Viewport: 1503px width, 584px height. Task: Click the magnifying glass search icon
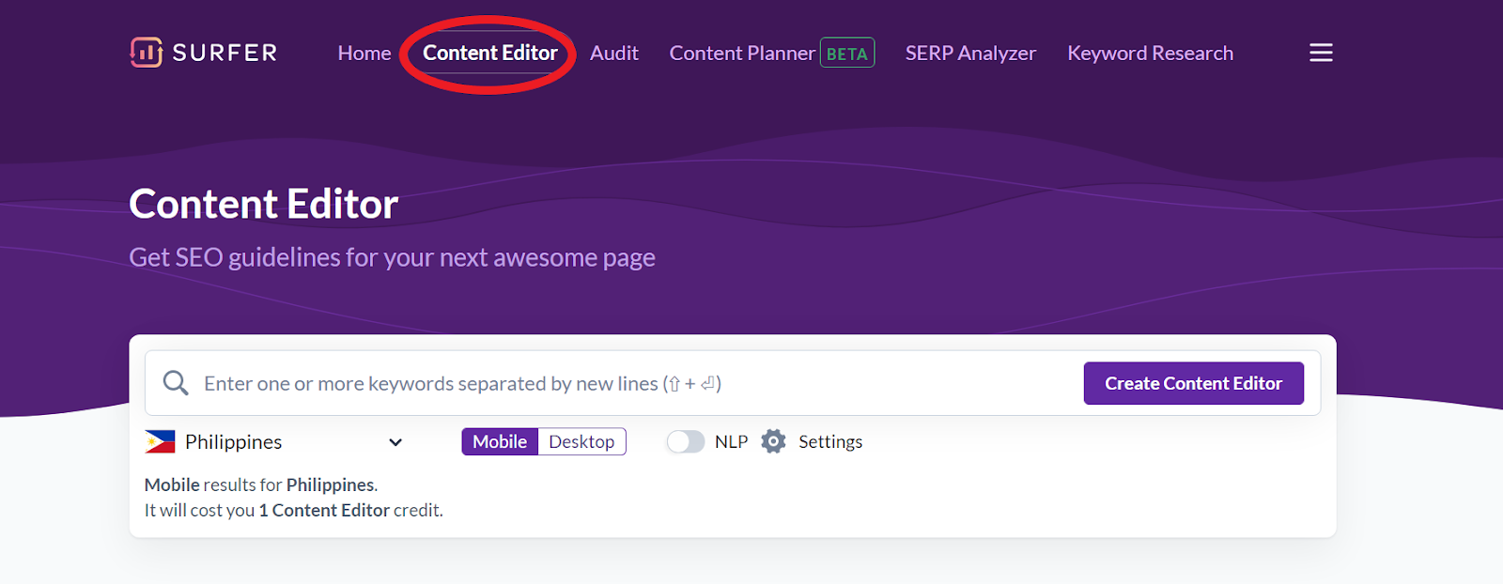176,383
